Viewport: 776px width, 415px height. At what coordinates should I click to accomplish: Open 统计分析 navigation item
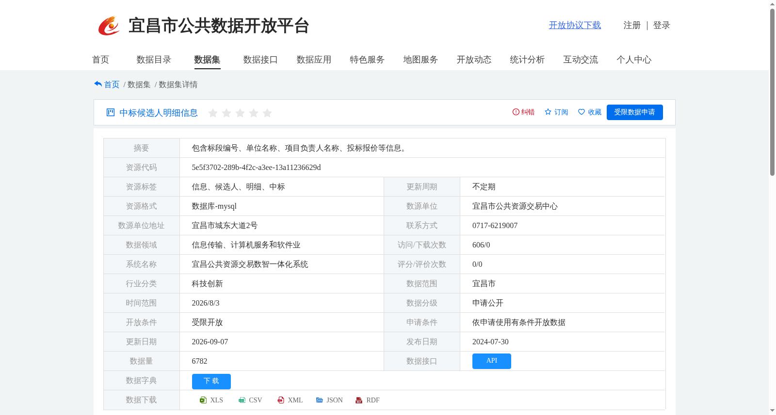pyautogui.click(x=528, y=60)
